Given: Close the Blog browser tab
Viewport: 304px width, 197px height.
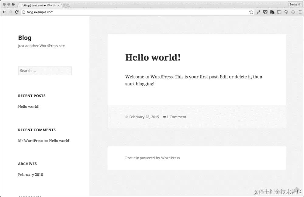Looking at the screenshot, I should tap(58, 5).
